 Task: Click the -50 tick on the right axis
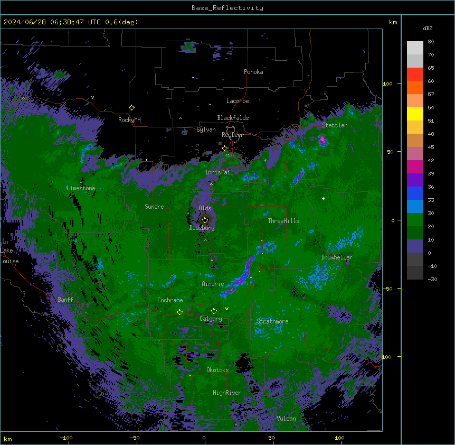coord(387,289)
